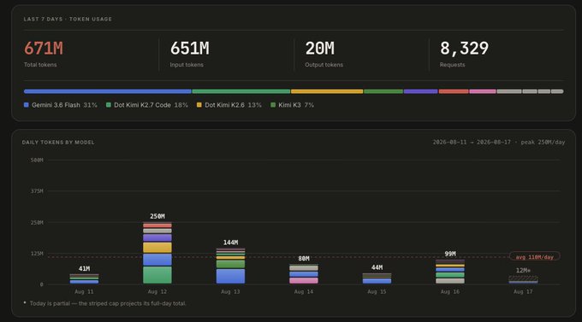Click the 651M input tokens figure
This screenshot has height=322, width=582.
pyautogui.click(x=190, y=49)
